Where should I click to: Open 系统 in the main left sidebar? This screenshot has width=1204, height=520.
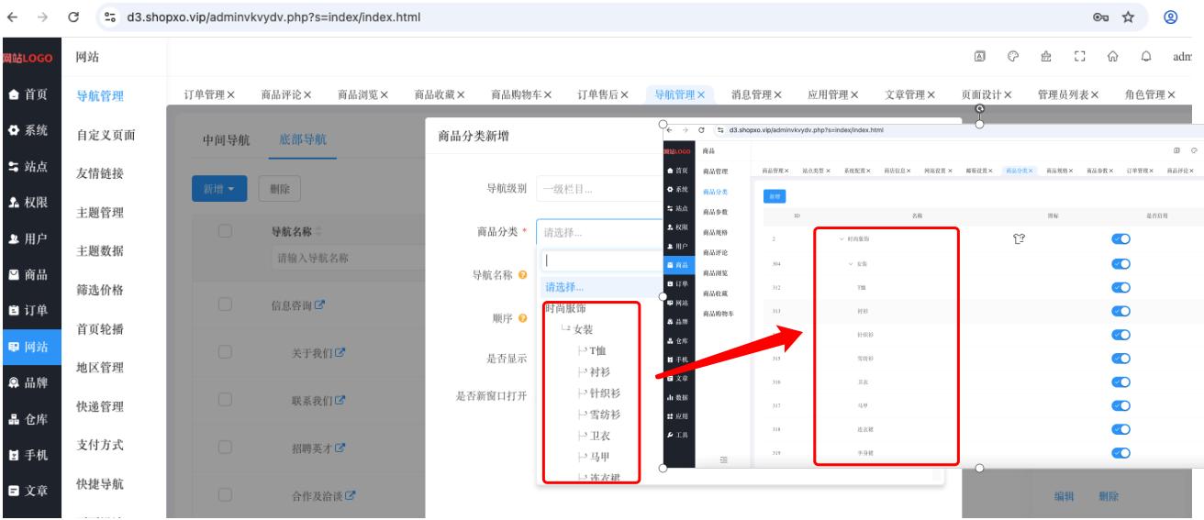pos(28,130)
